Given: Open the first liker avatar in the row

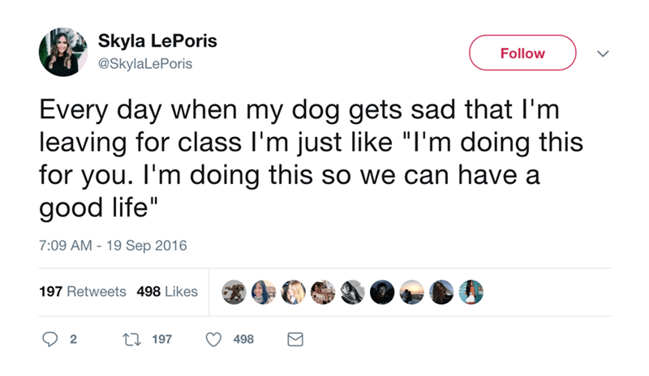Looking at the screenshot, I should click(233, 293).
